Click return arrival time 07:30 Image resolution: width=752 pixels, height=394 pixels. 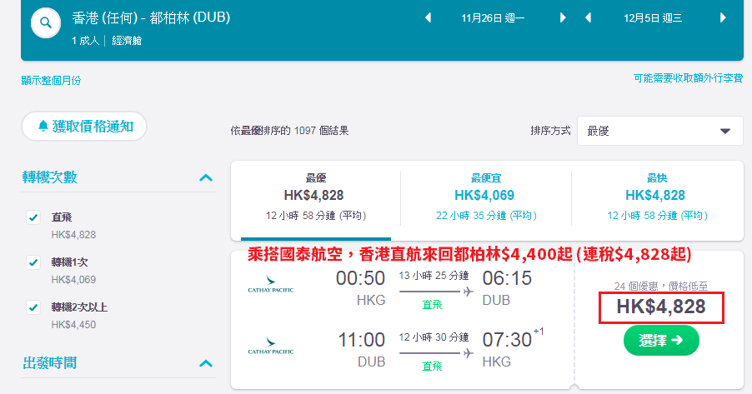[x=507, y=341]
